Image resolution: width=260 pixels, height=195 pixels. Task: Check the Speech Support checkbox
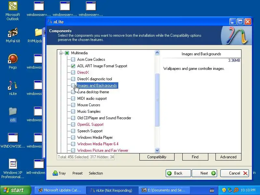pyautogui.click(x=73, y=131)
